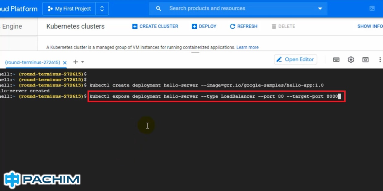
Task: Add a new Cloud Shell session tab
Action: [75, 62]
